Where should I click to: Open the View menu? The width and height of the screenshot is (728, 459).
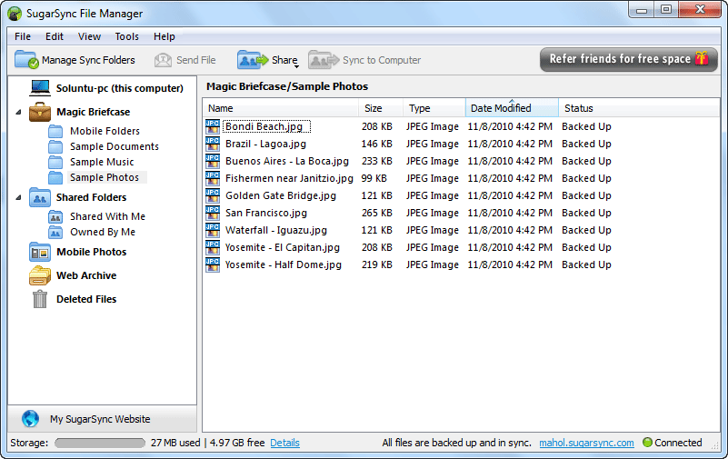coord(89,36)
